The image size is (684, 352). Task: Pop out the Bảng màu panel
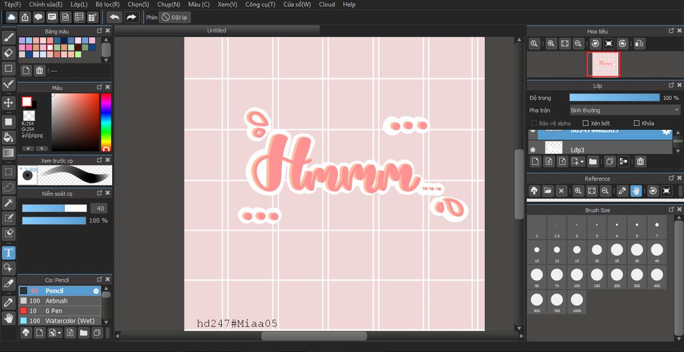point(100,31)
